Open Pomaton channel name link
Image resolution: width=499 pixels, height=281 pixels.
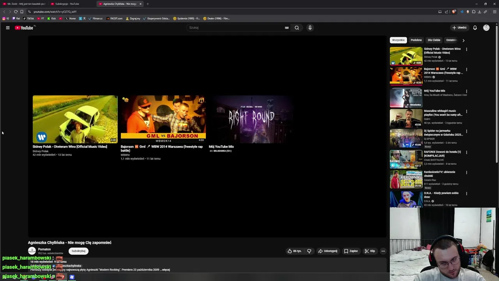tap(44, 249)
